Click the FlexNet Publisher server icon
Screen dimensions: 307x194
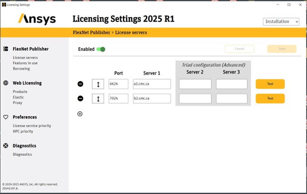6,49
